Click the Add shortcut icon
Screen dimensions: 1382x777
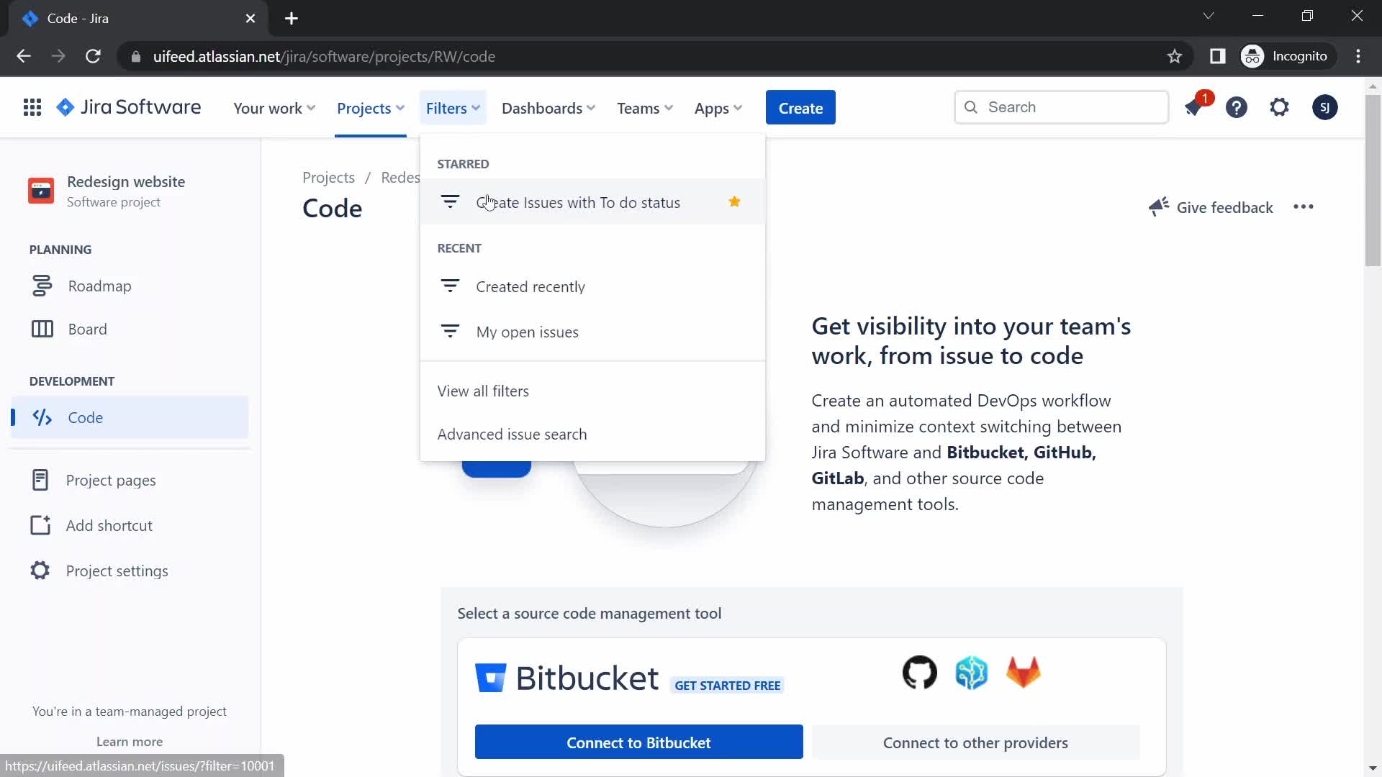pyautogui.click(x=40, y=524)
